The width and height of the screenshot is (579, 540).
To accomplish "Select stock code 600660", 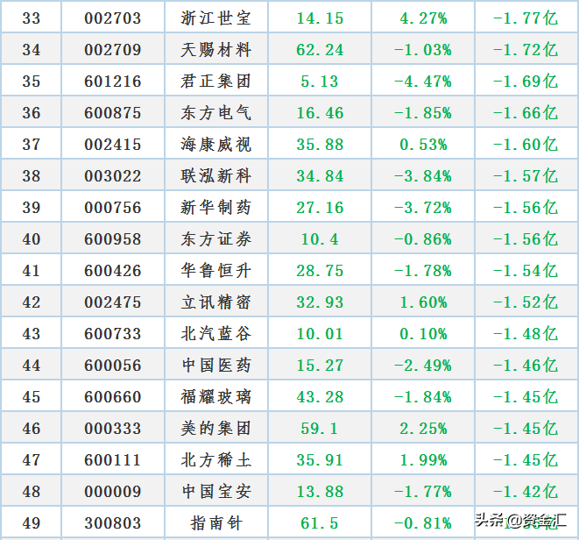I will (113, 397).
